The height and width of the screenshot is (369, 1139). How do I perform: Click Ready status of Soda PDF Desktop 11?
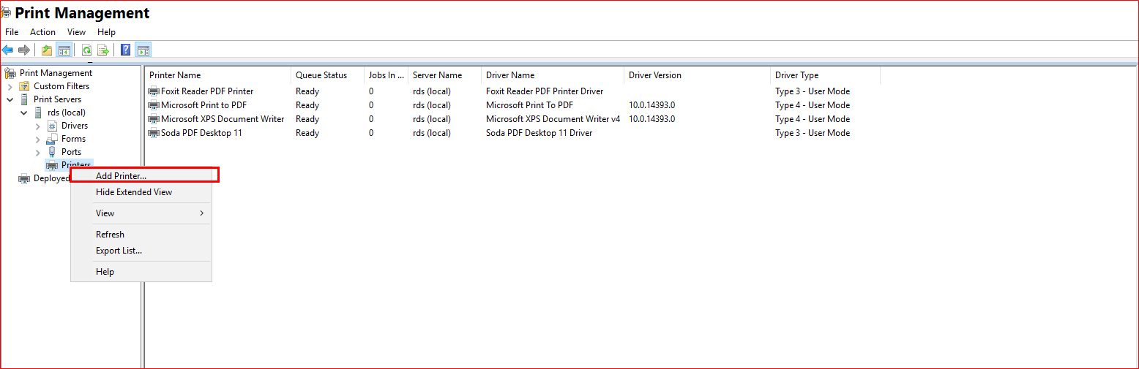307,133
